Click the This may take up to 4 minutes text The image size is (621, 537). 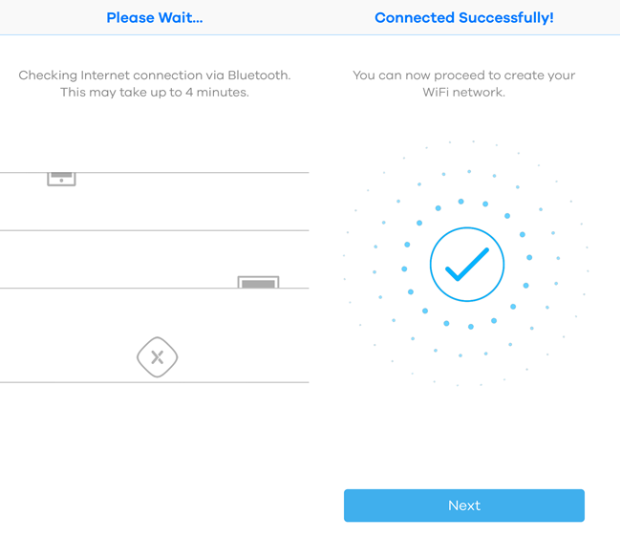point(155,93)
